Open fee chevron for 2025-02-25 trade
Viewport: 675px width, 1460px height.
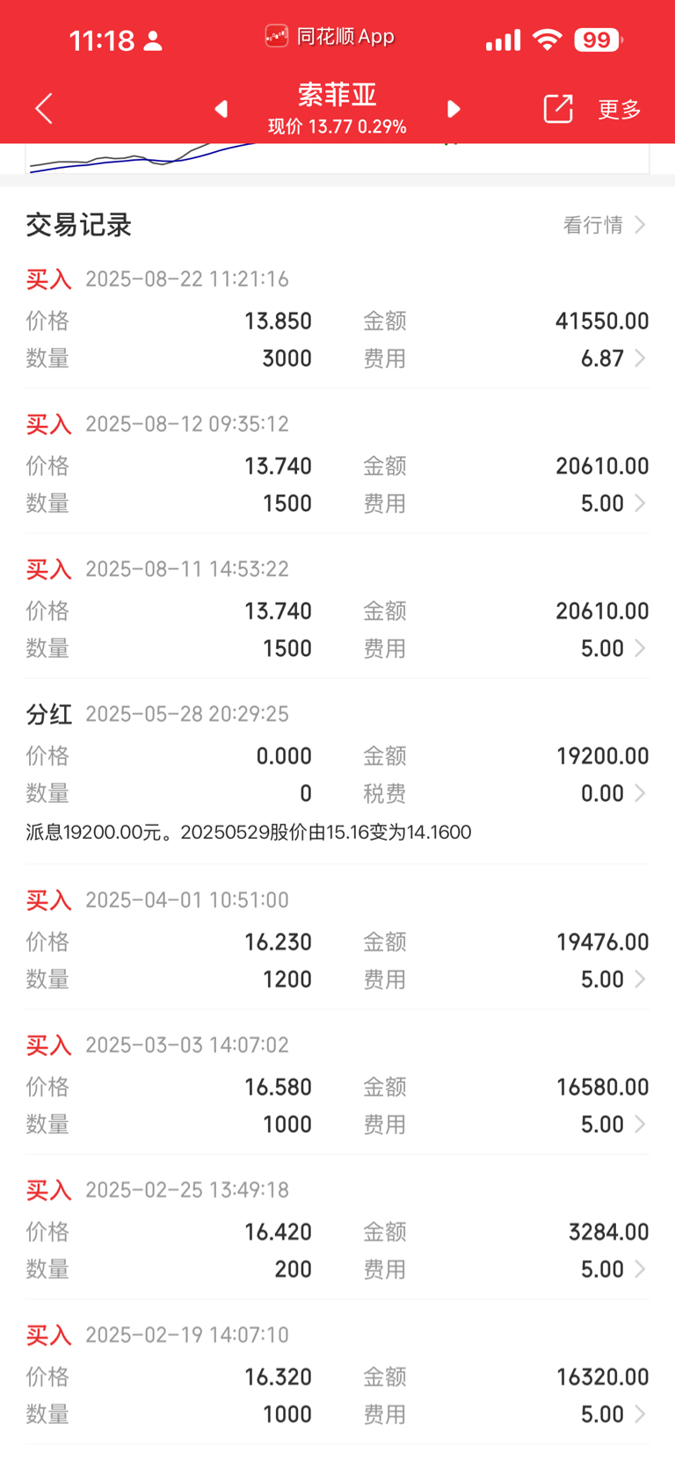[641, 1269]
